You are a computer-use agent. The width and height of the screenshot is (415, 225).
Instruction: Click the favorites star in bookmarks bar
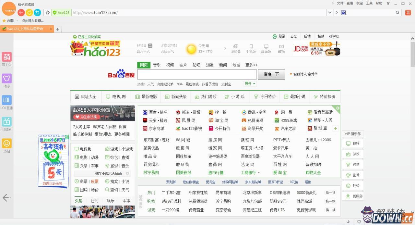coord(4,20)
